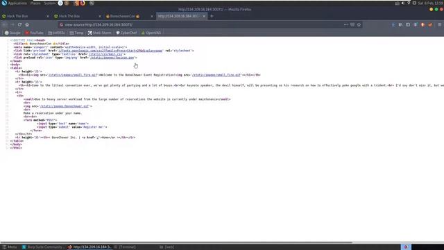Open the CyberChef bookmark
This screenshot has height=250, width=444.
pyautogui.click(x=126, y=33)
